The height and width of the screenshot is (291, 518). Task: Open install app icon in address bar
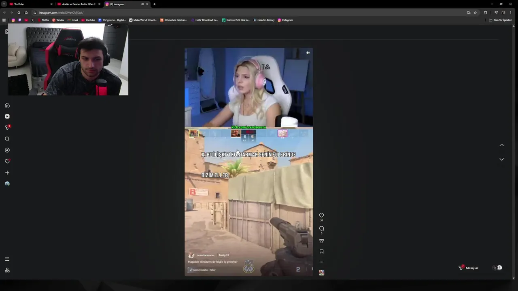(469, 13)
